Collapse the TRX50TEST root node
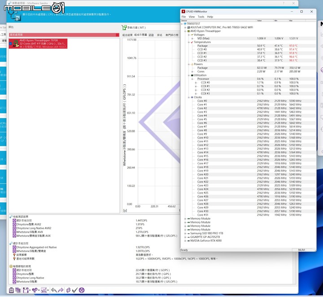This screenshot has height=297, width=323. tap(182, 24)
